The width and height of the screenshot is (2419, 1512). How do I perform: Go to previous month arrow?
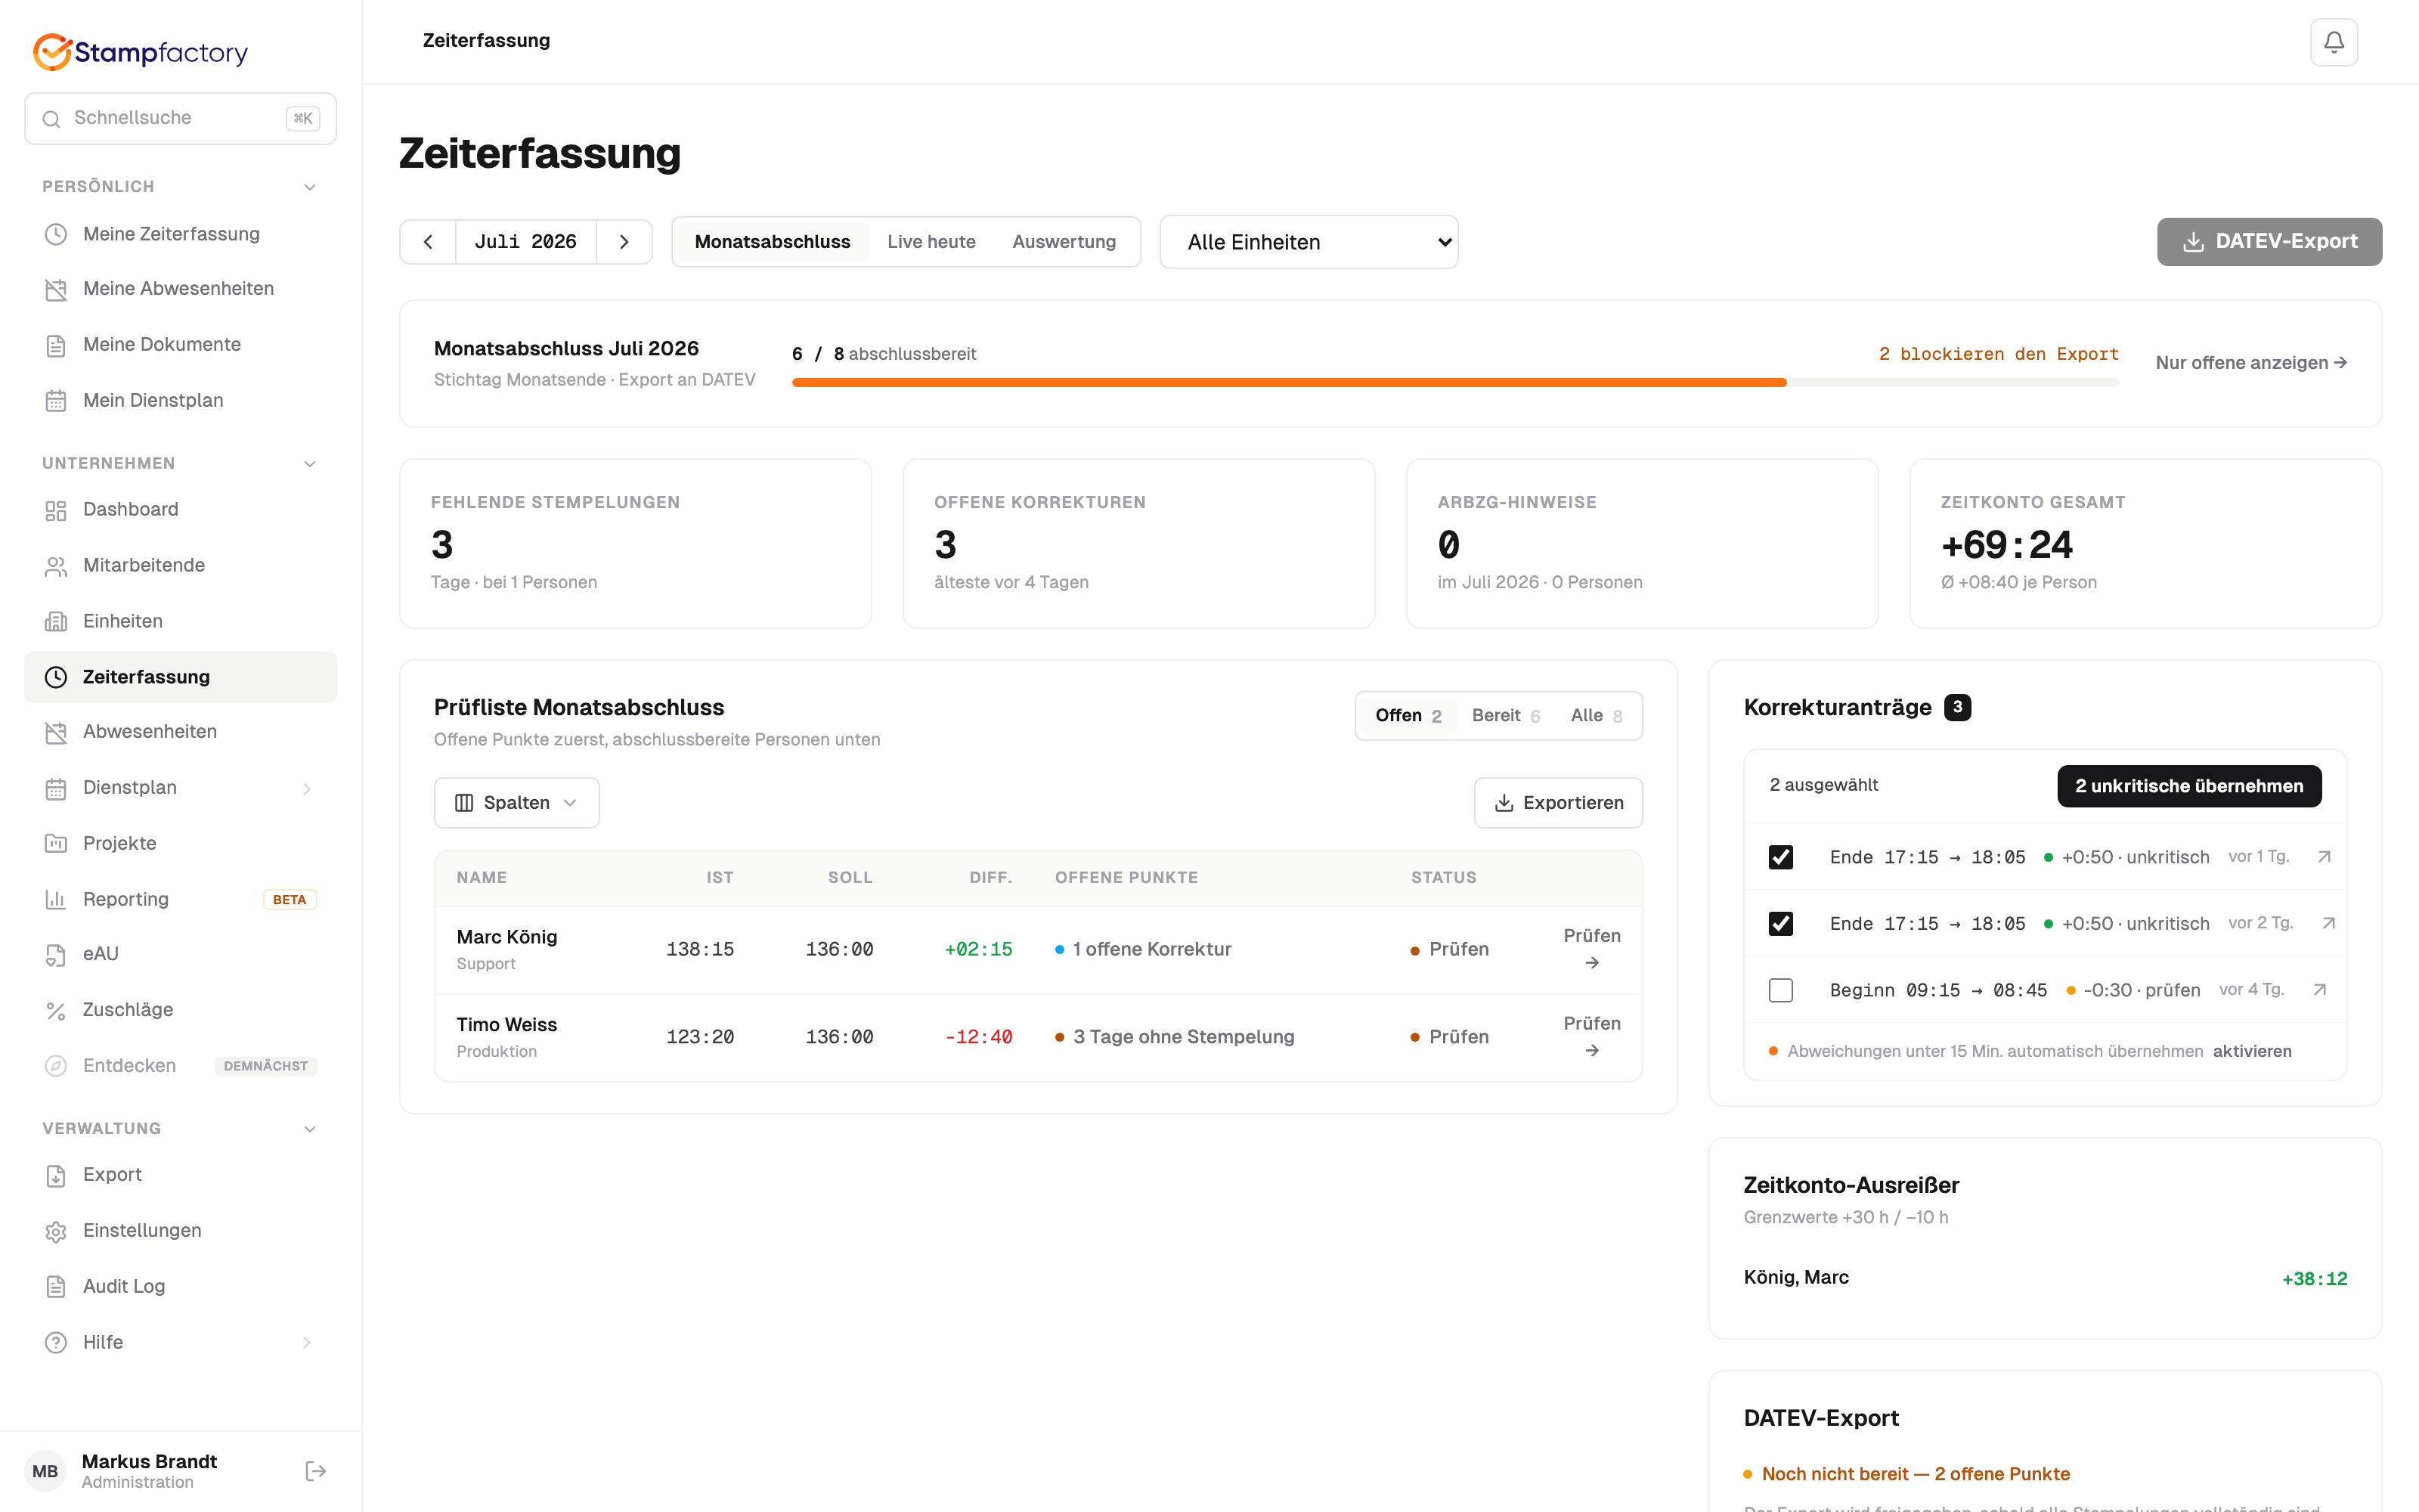point(428,242)
